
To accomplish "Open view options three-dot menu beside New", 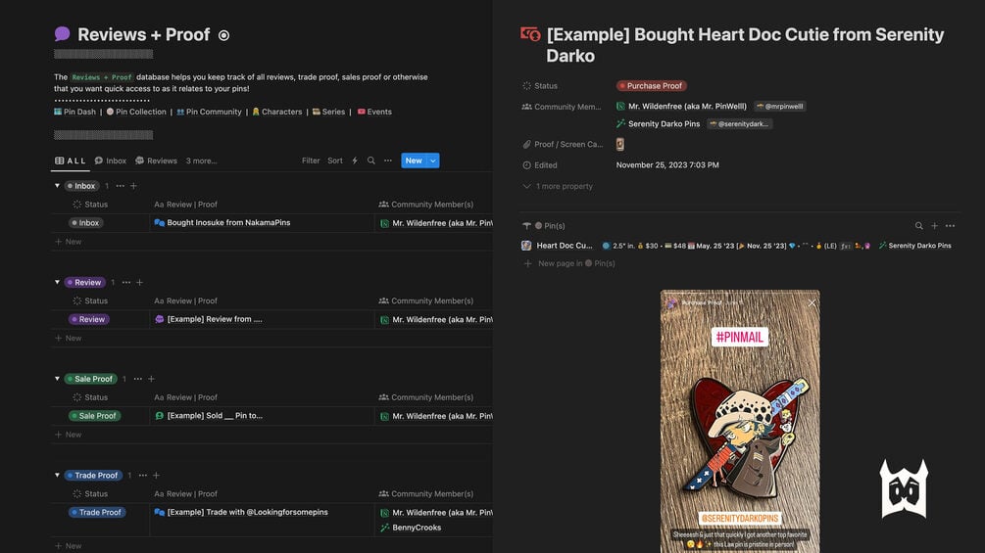I will pos(388,161).
